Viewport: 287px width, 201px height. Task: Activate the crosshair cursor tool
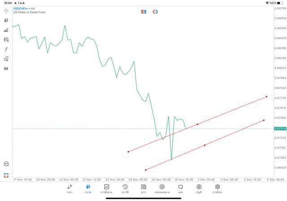[x=6, y=10]
